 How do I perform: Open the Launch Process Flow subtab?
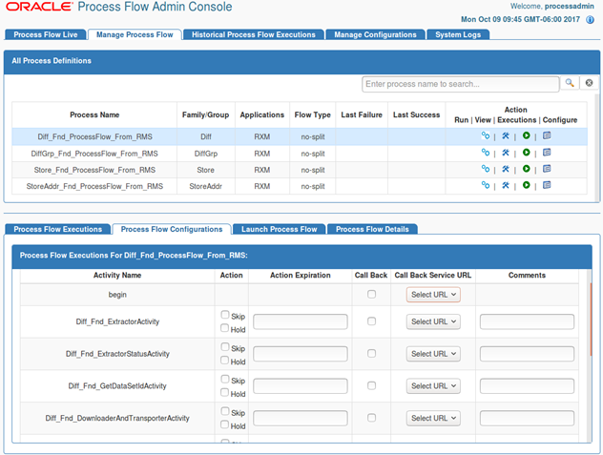[x=280, y=229]
